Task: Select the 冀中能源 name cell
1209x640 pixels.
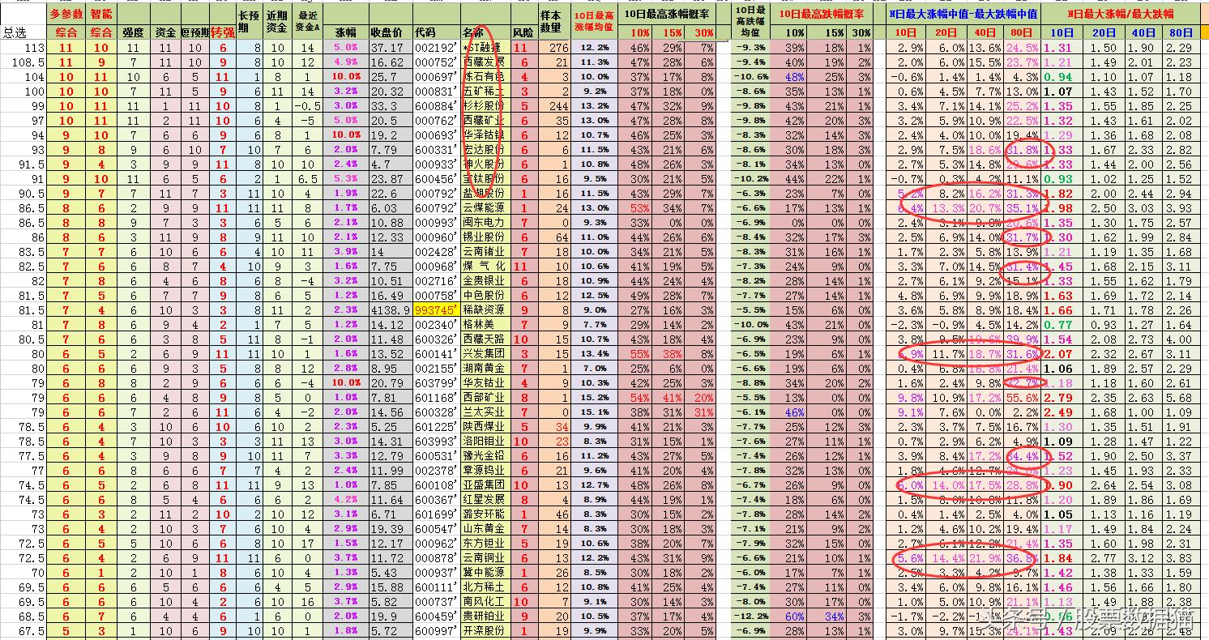Action: point(485,573)
